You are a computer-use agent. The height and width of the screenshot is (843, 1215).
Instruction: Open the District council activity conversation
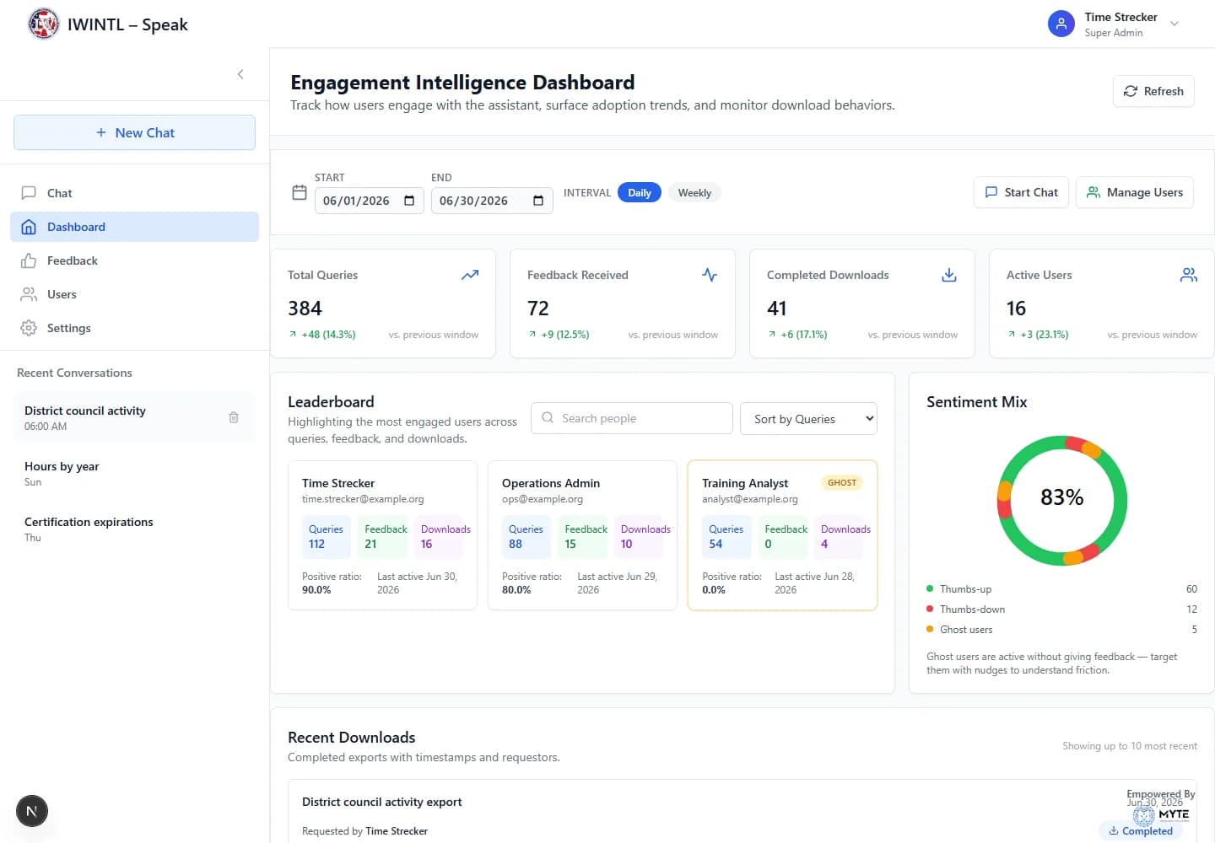[x=134, y=417]
